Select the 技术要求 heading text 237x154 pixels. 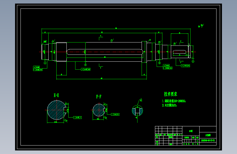[x=171, y=94]
